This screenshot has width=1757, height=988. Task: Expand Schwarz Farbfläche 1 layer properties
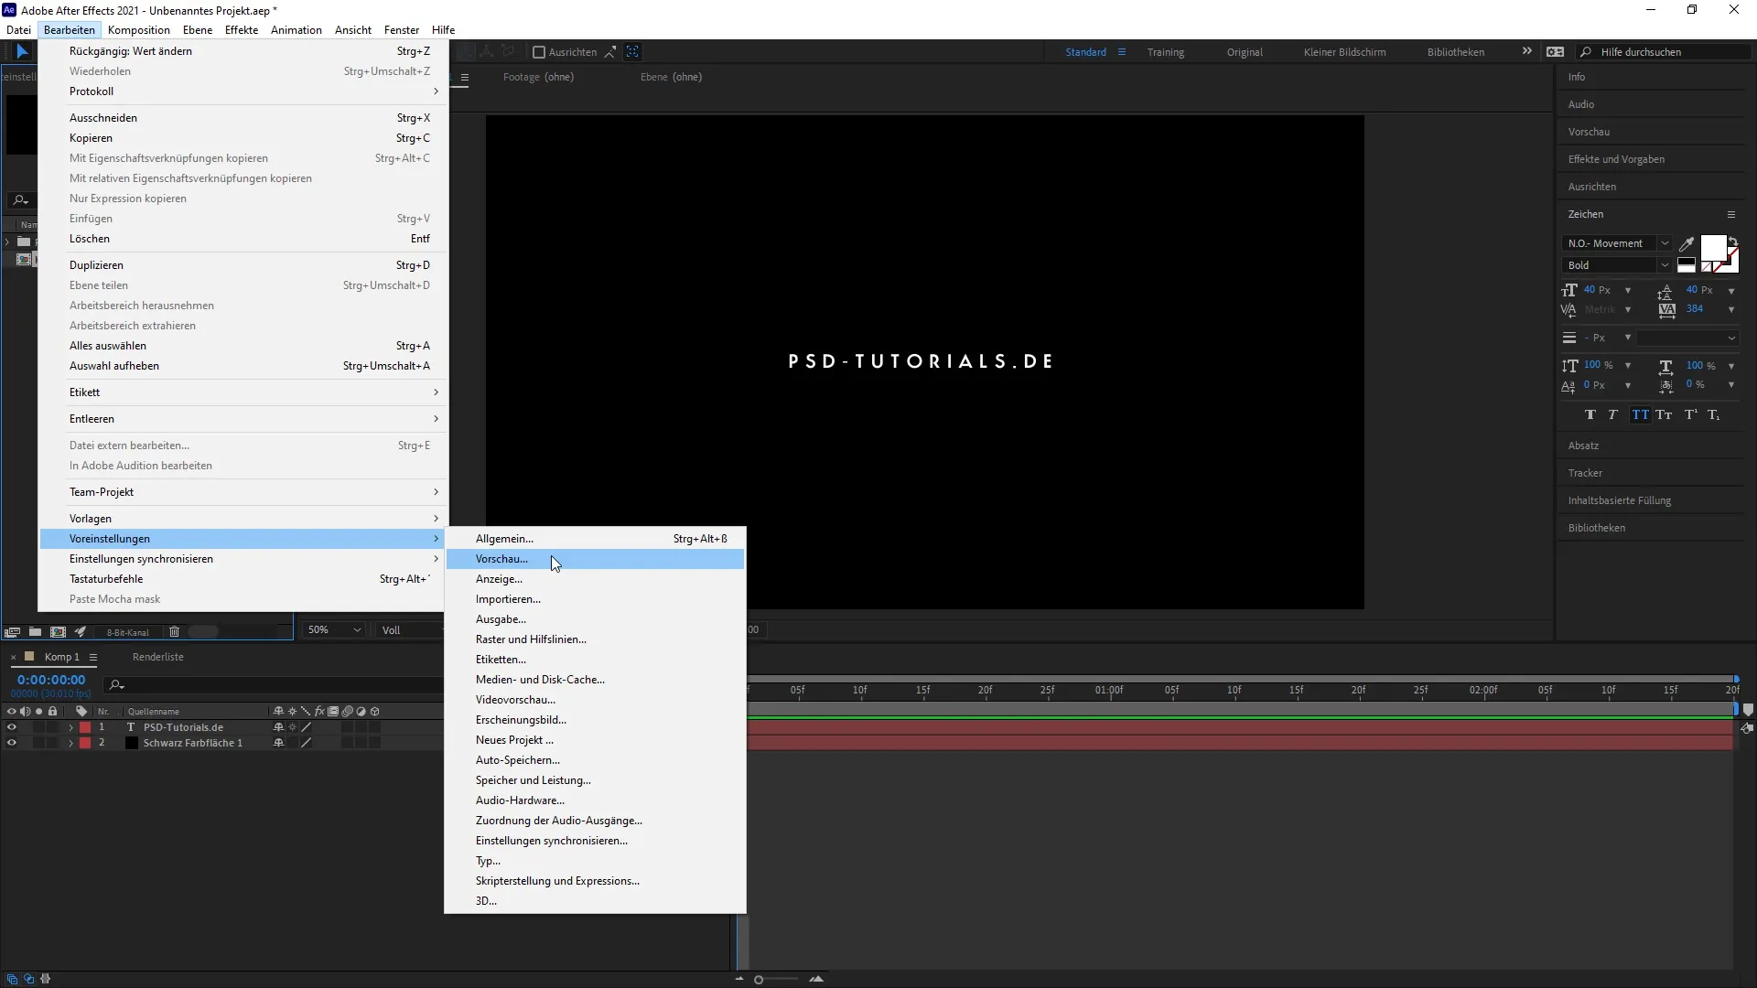(x=70, y=743)
